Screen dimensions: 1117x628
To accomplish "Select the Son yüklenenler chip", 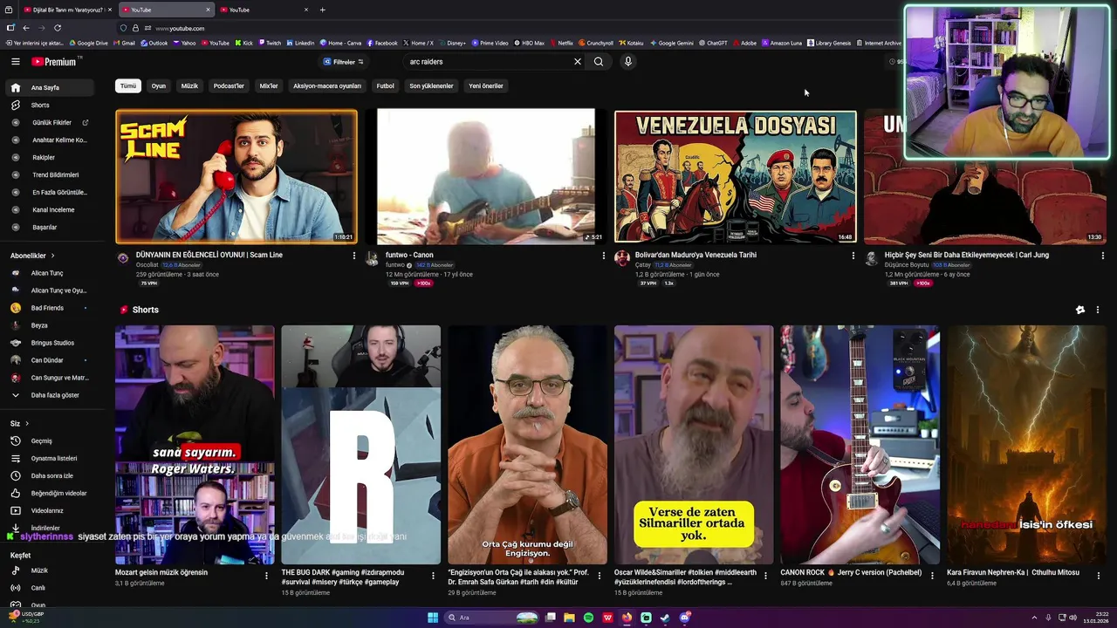I will click(x=431, y=86).
